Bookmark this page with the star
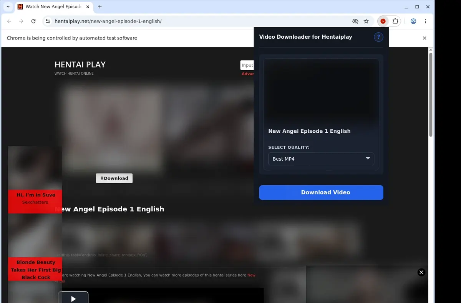461x303 pixels. click(x=366, y=21)
